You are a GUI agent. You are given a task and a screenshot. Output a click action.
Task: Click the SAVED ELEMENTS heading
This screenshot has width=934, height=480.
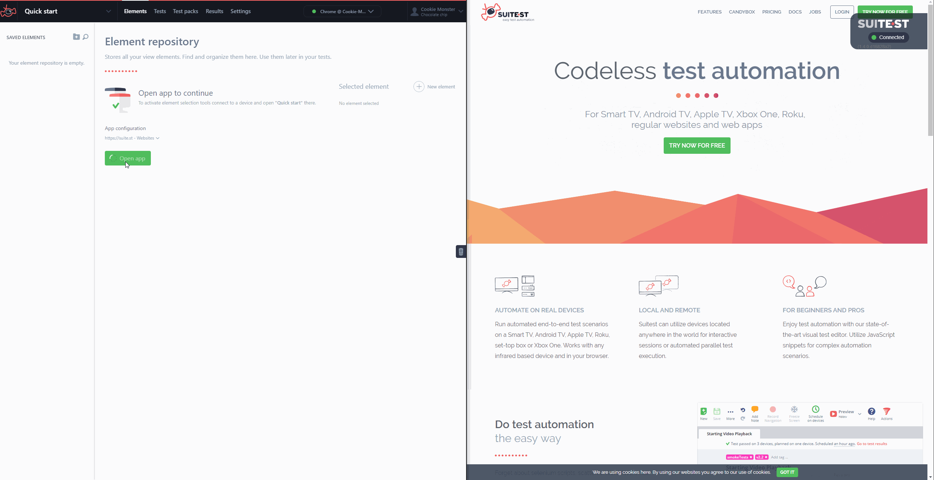26,37
